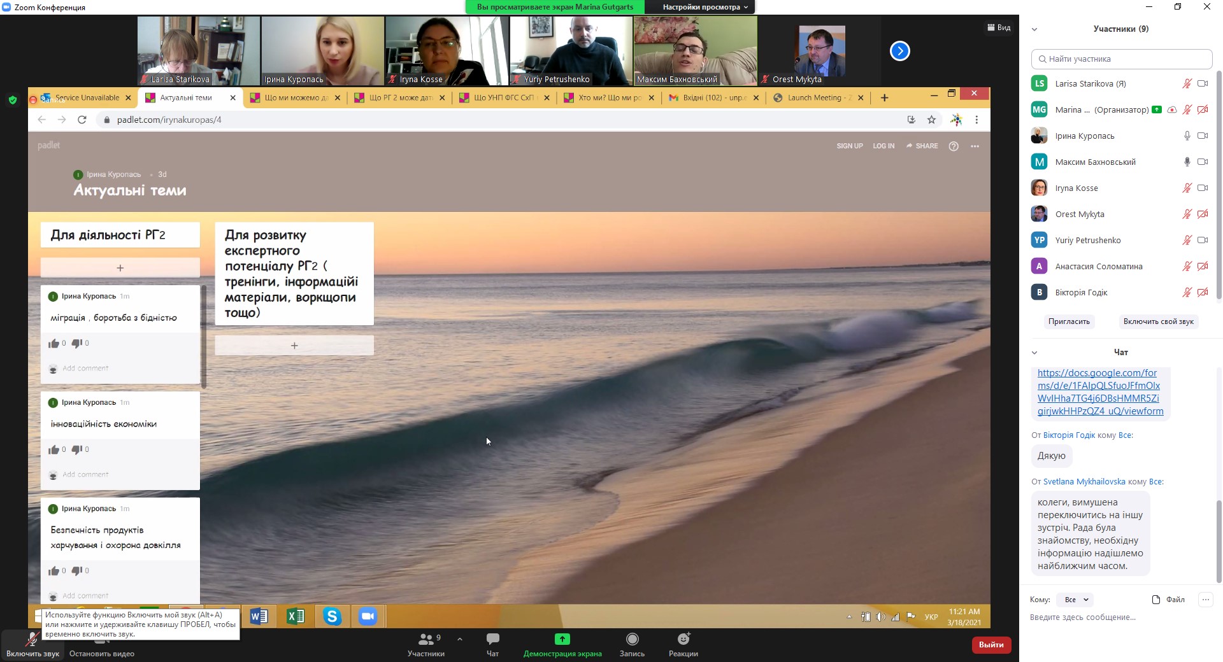1223x662 pixels.
Task: Switch to the Що ми можемо tab
Action: pos(296,98)
